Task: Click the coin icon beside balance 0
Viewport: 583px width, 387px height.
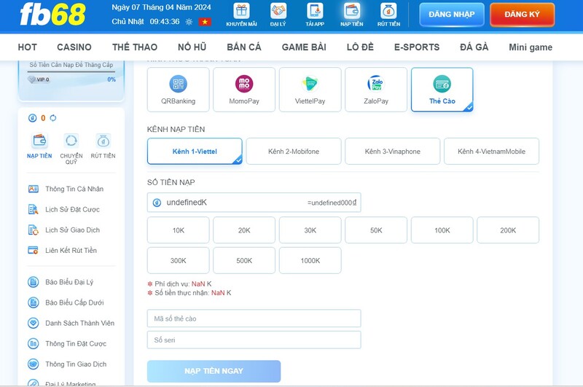Action: pyautogui.click(x=32, y=118)
